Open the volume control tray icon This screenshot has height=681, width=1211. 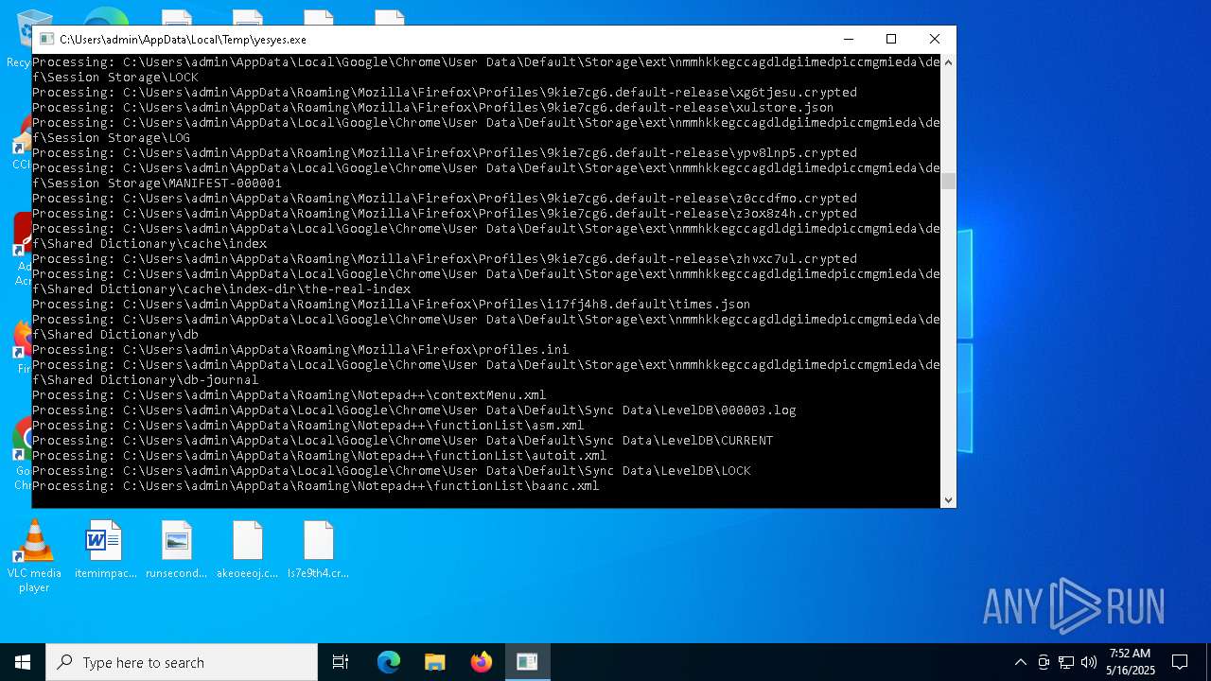(1089, 662)
